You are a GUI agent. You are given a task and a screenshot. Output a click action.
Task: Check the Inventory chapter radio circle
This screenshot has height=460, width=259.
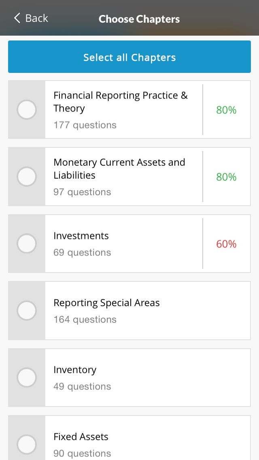point(27,378)
